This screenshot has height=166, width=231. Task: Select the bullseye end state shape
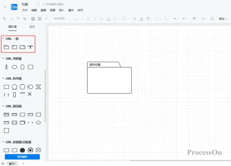(x=30, y=150)
